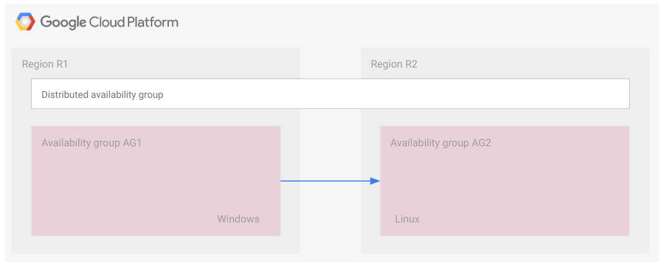
Task: Click the word Google in the header
Action: (x=63, y=23)
